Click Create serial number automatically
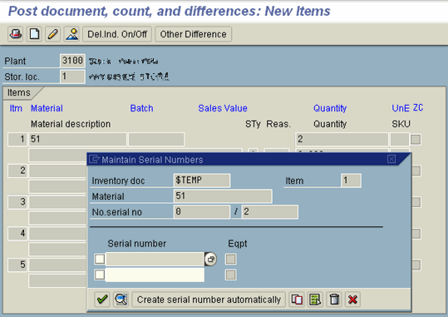The image size is (448, 317). 209,300
